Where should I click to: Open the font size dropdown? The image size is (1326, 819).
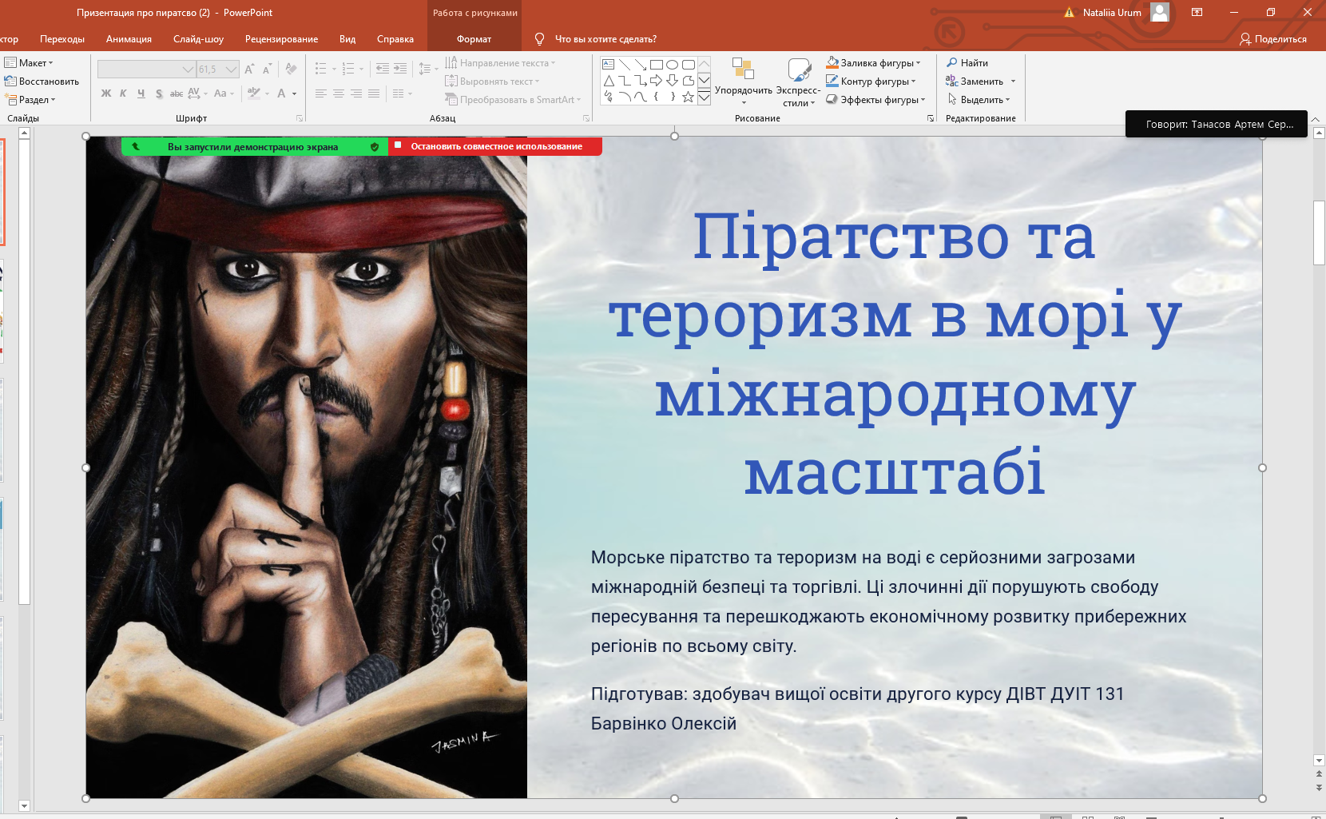(x=231, y=70)
